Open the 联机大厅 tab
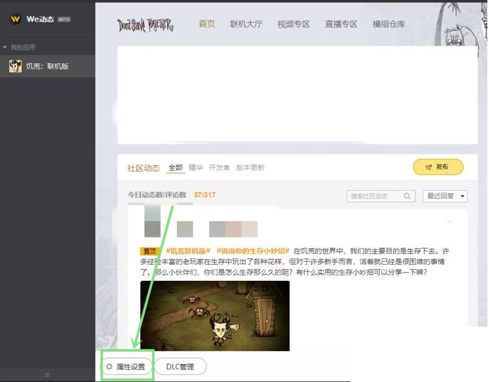Image resolution: width=489 pixels, height=382 pixels. point(246,24)
